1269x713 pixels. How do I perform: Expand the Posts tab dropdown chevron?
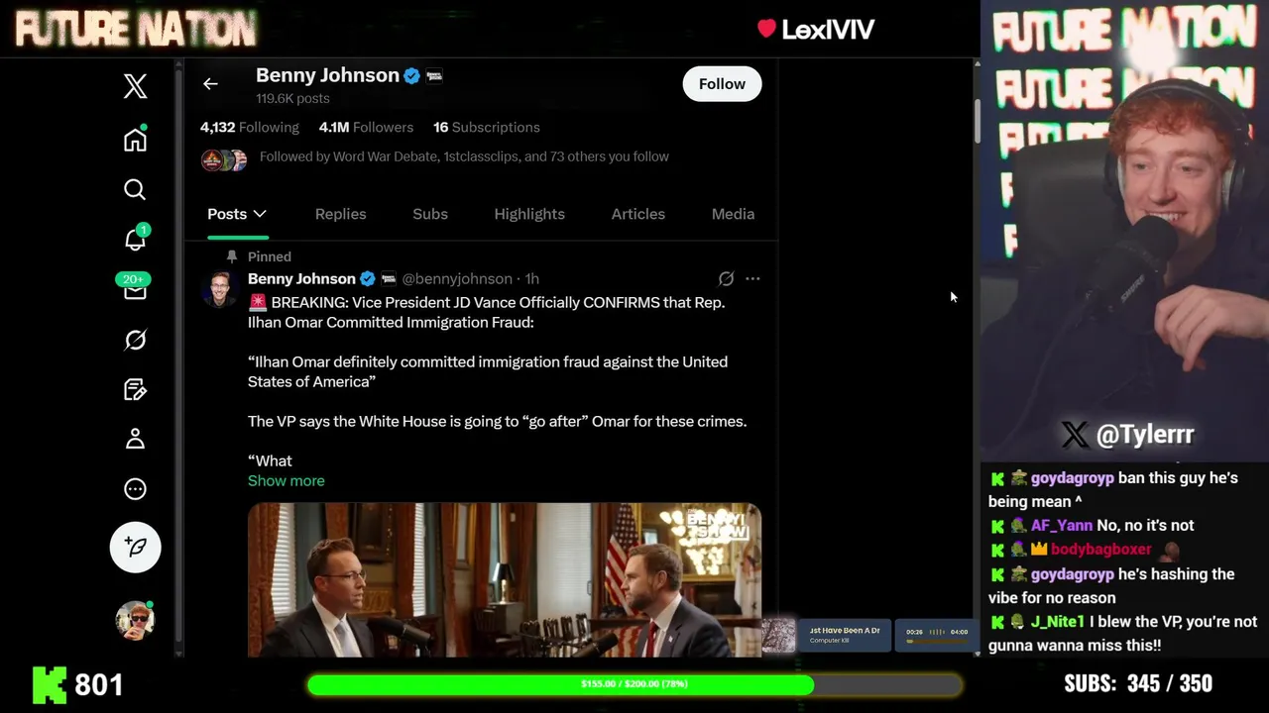click(260, 214)
